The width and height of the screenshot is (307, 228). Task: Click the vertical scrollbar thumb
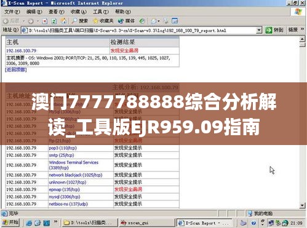(302, 45)
